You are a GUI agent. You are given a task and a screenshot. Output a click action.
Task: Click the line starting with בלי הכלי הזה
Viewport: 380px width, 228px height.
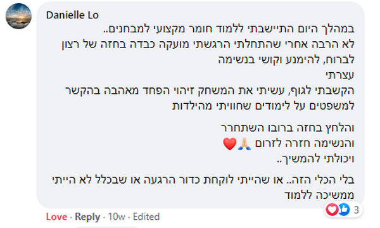pos(203,180)
